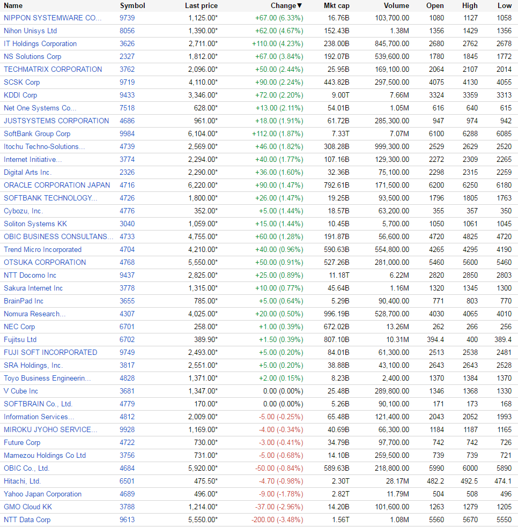Sort by Last price column header

(x=201, y=6)
